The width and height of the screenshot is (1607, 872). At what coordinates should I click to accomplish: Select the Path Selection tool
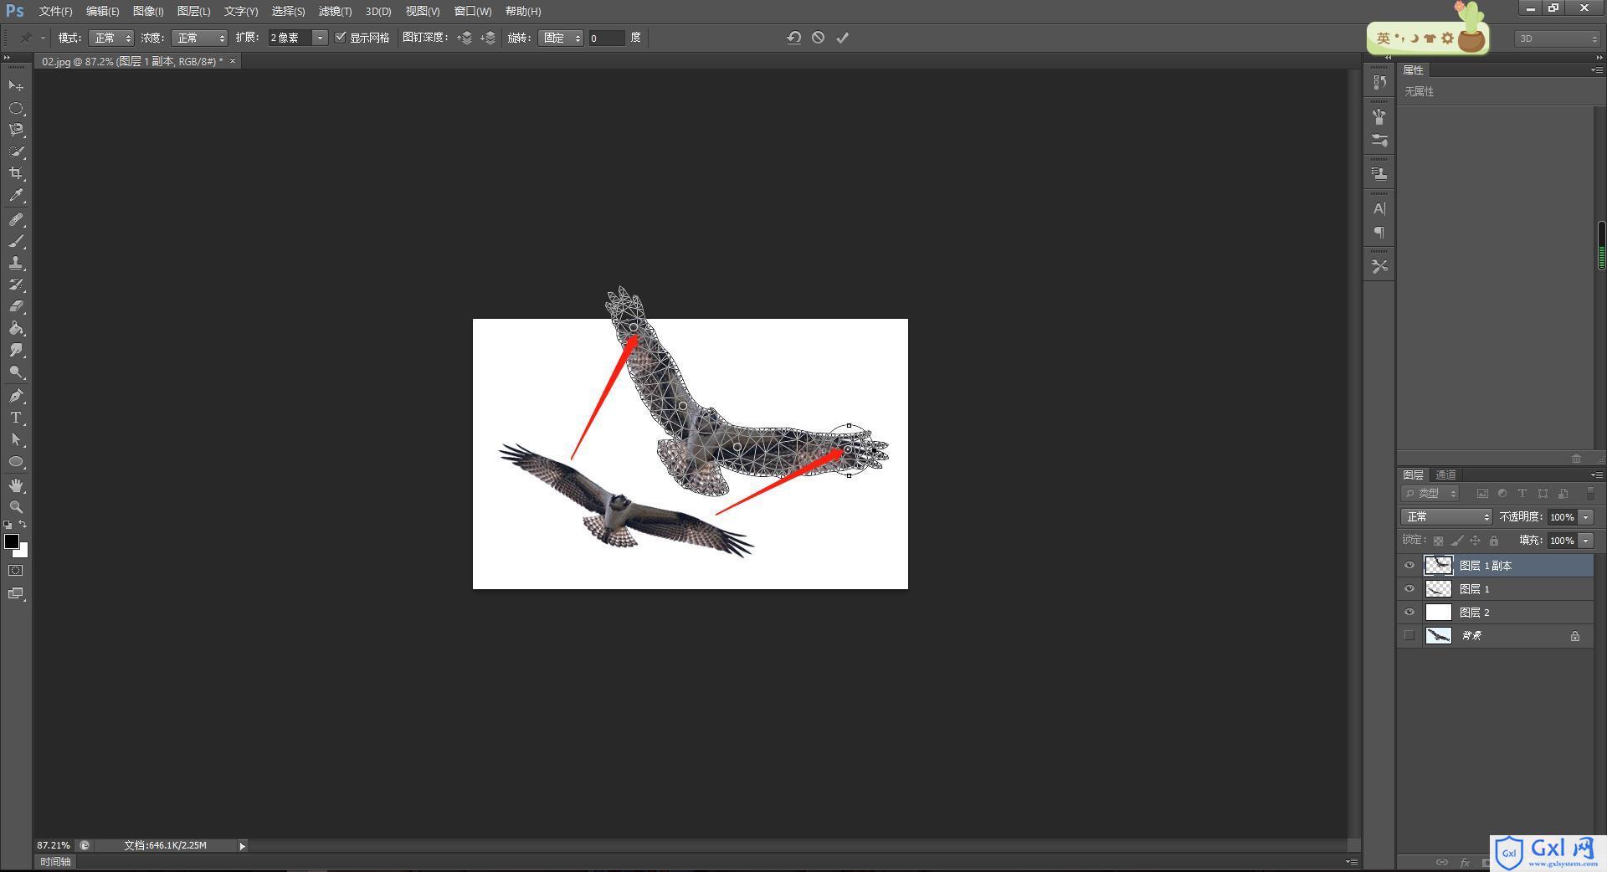pyautogui.click(x=16, y=439)
